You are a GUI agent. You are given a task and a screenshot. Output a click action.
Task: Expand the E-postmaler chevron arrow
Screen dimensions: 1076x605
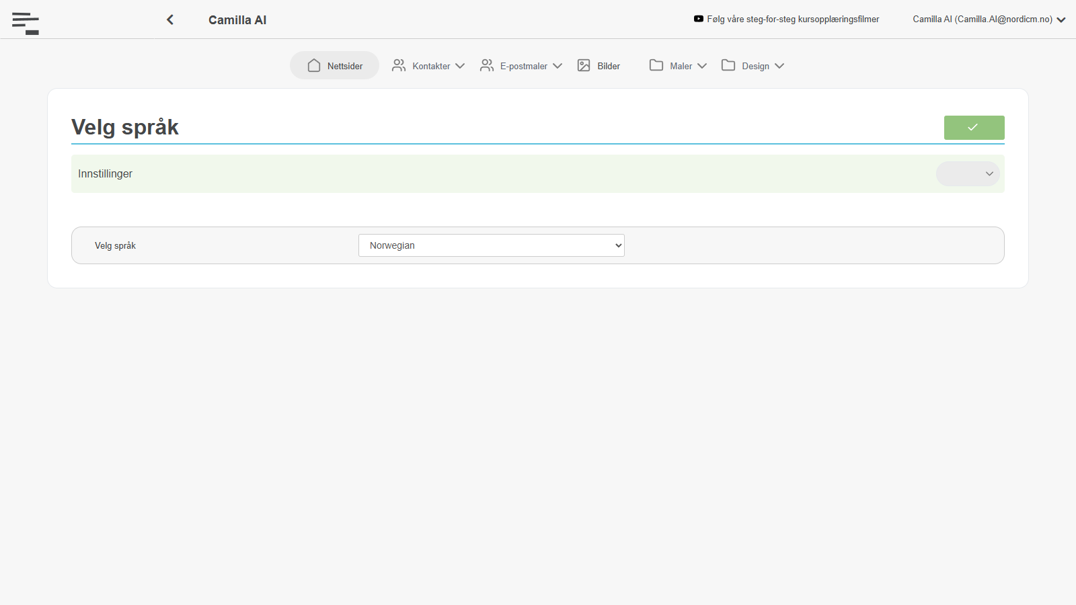point(558,66)
